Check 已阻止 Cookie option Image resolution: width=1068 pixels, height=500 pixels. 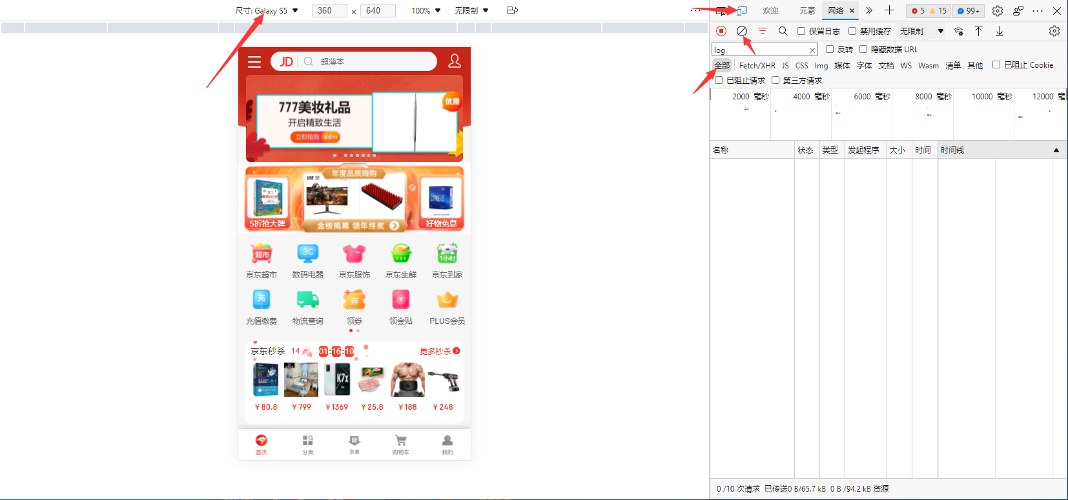pyautogui.click(x=996, y=65)
